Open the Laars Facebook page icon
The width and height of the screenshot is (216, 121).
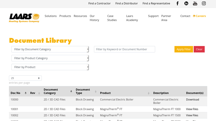(x=177, y=3)
